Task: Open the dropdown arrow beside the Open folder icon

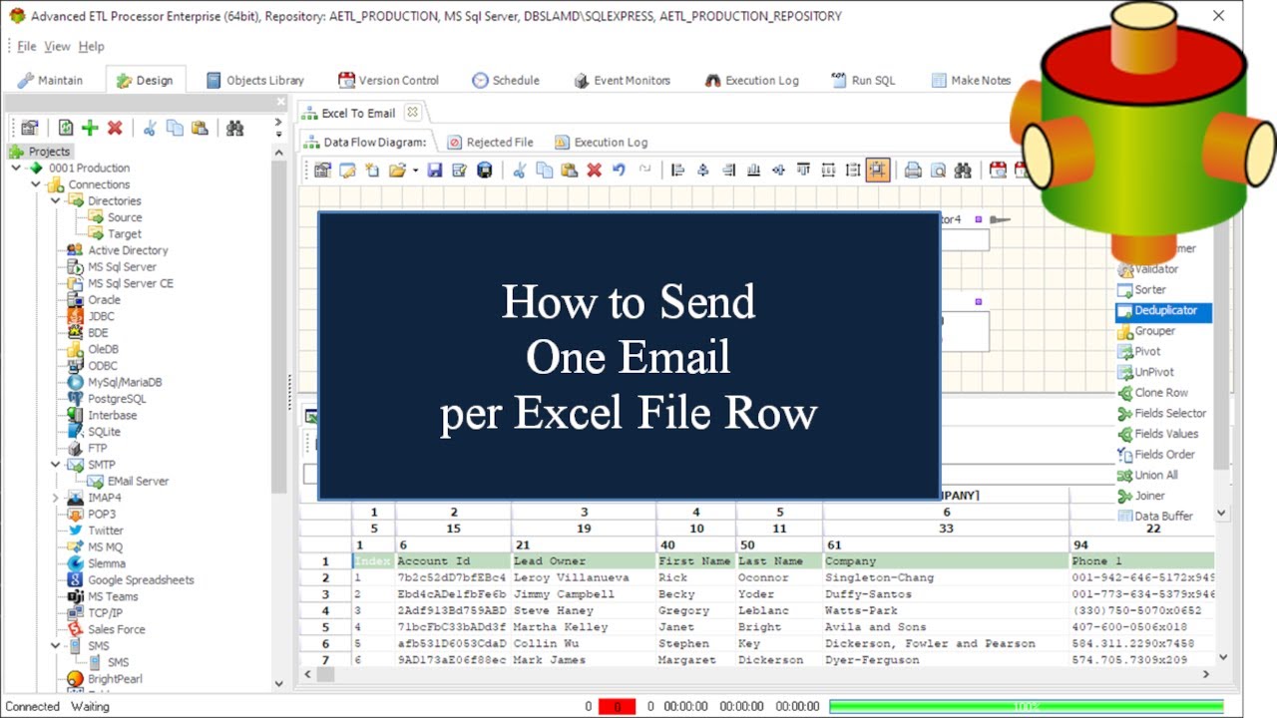Action: coord(415,171)
